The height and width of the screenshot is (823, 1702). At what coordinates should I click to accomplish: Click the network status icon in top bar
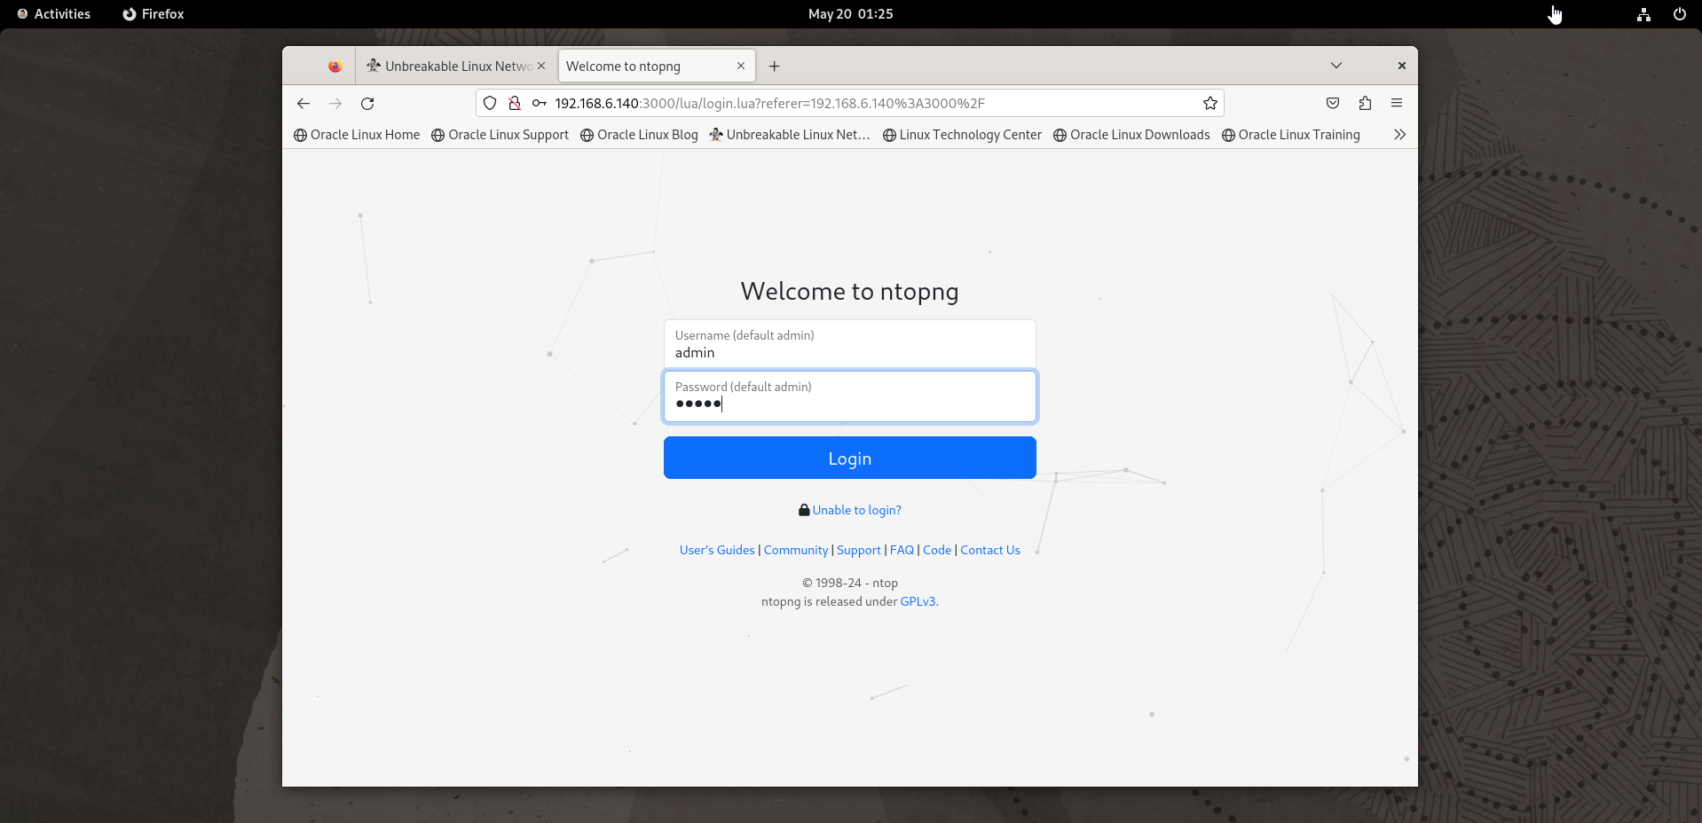(x=1644, y=14)
